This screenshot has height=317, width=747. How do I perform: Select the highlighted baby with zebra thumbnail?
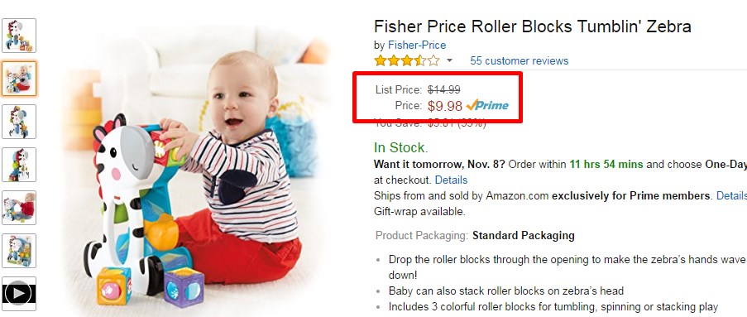19,79
